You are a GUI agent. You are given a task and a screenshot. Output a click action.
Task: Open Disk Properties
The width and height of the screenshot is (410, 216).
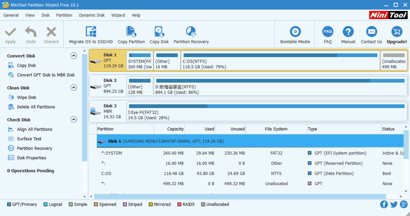click(31, 158)
